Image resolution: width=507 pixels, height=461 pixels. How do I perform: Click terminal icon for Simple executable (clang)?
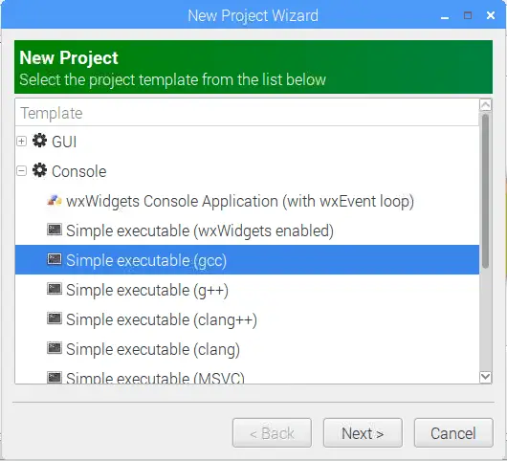(54, 348)
